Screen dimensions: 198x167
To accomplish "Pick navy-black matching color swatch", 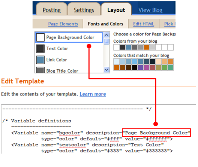I will pos(152,61).
